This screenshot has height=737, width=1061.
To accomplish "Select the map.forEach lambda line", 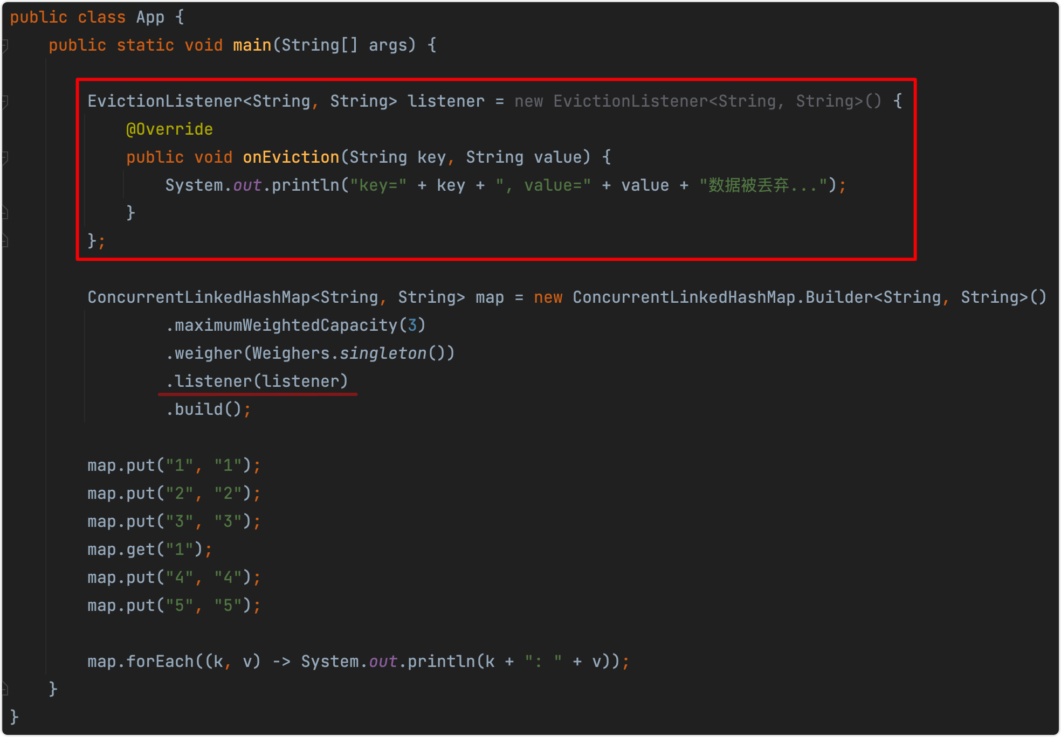I will coord(356,661).
